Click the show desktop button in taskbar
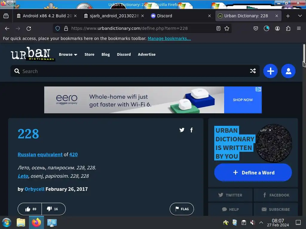306x229 pixels. [298, 222]
